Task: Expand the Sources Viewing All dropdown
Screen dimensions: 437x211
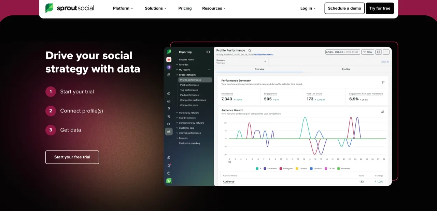Action: tap(241, 61)
